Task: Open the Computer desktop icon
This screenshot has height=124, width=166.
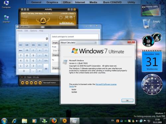Action: (x=6, y=4)
